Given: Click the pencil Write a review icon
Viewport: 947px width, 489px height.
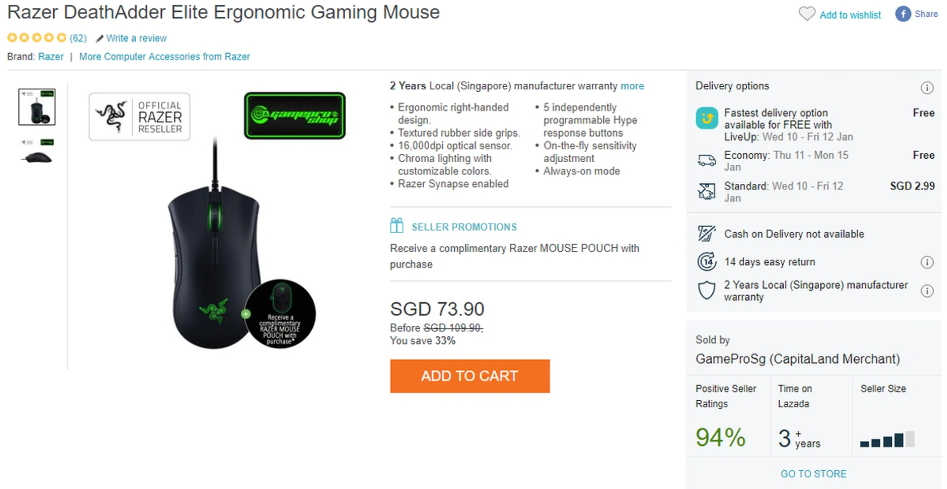Looking at the screenshot, I should coord(100,38).
